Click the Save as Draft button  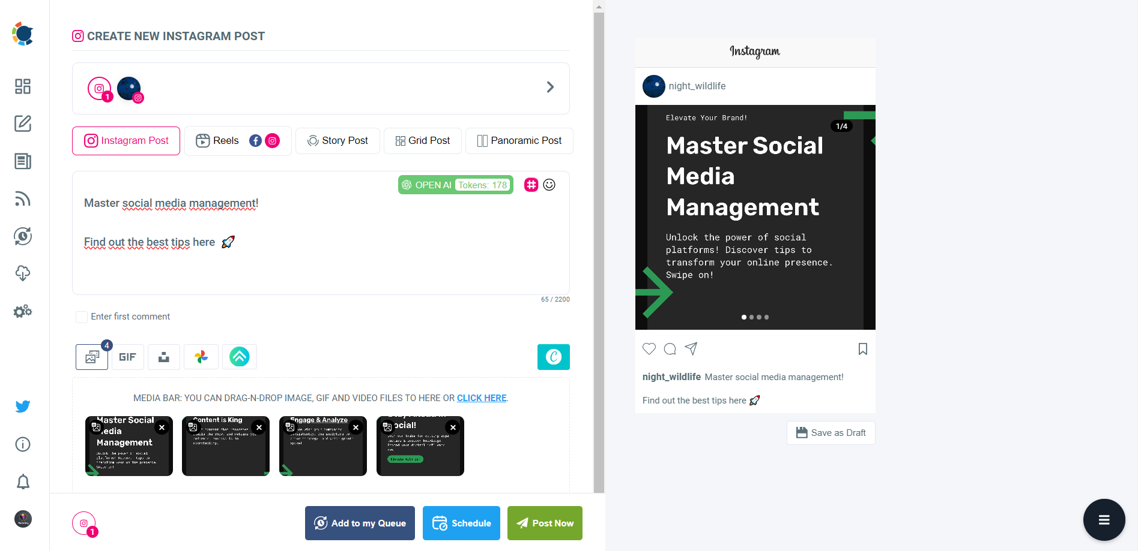click(x=831, y=432)
